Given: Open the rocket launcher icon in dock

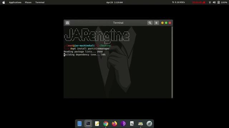Looking at the screenshot, I should tap(149, 123).
